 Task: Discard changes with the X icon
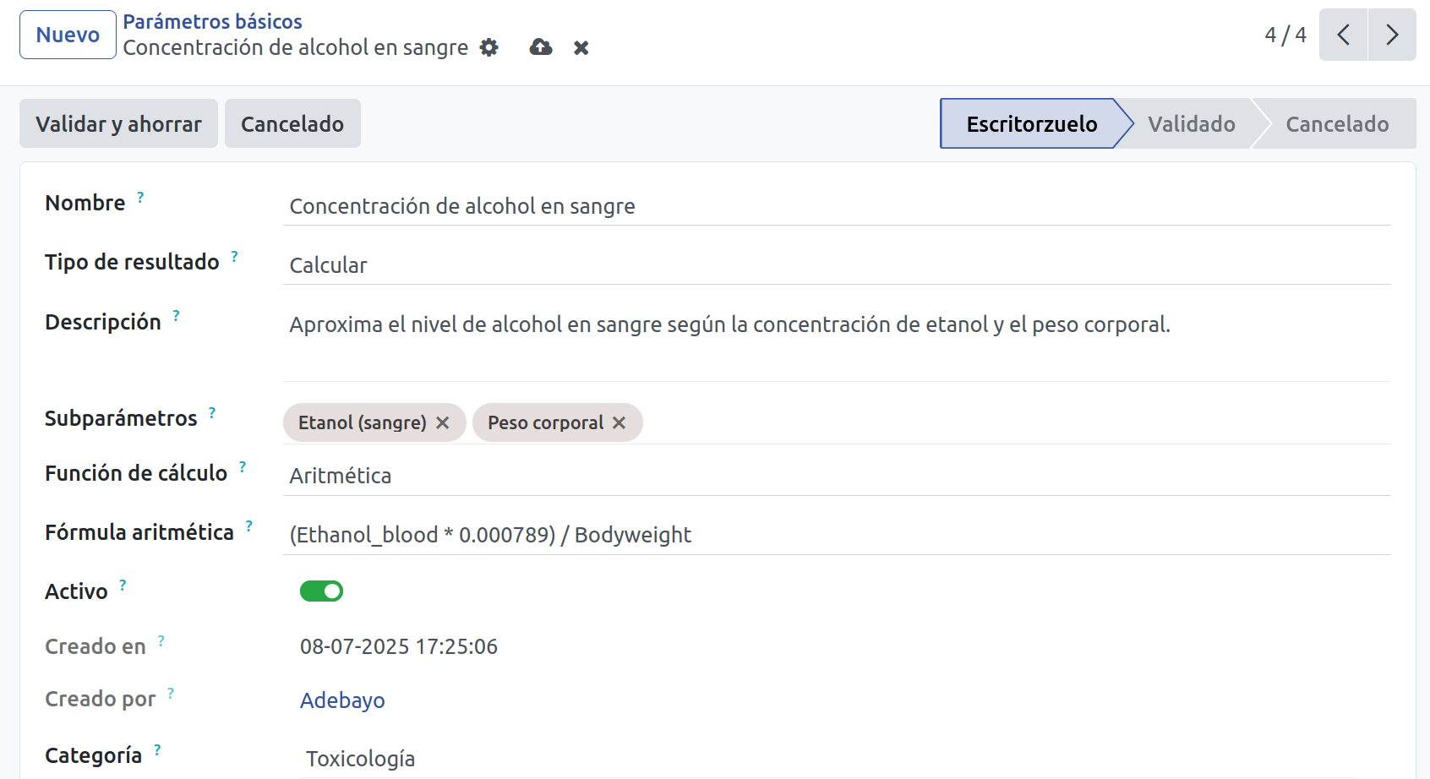click(581, 48)
